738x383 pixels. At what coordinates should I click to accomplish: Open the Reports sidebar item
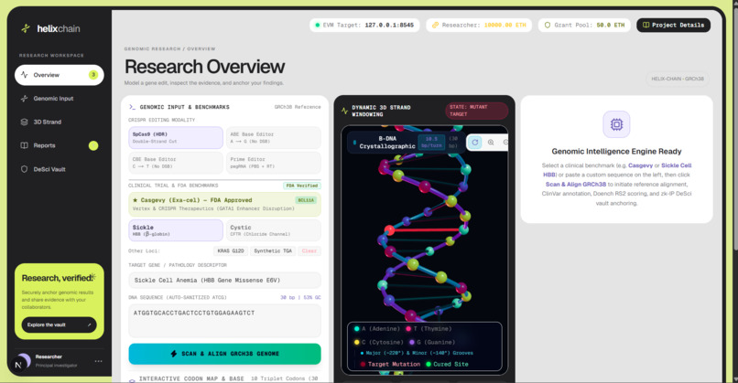tap(59, 145)
